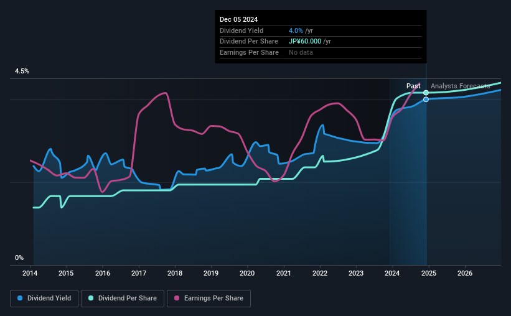Click the 2025 x-axis label
511x316 pixels.
429,273
